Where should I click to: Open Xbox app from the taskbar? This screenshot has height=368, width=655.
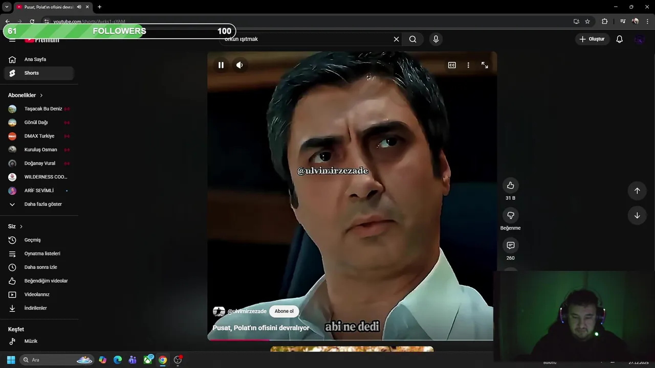coord(148,360)
